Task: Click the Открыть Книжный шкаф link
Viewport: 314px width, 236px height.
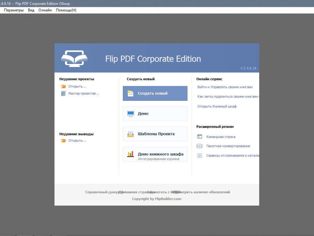Action: click(217, 106)
